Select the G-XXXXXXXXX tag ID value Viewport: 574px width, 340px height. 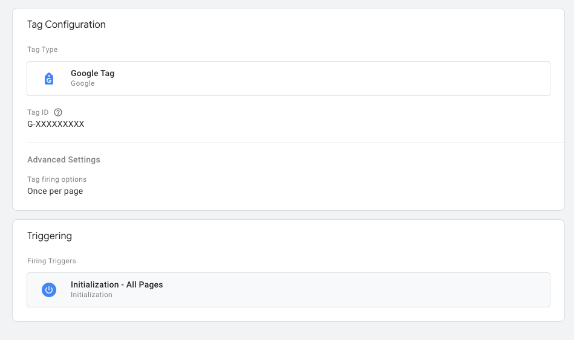[x=56, y=124]
